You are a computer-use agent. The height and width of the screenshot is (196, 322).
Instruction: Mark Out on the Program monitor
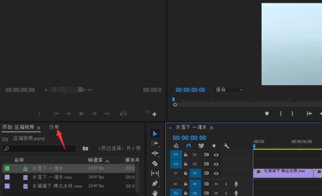click(x=292, y=113)
